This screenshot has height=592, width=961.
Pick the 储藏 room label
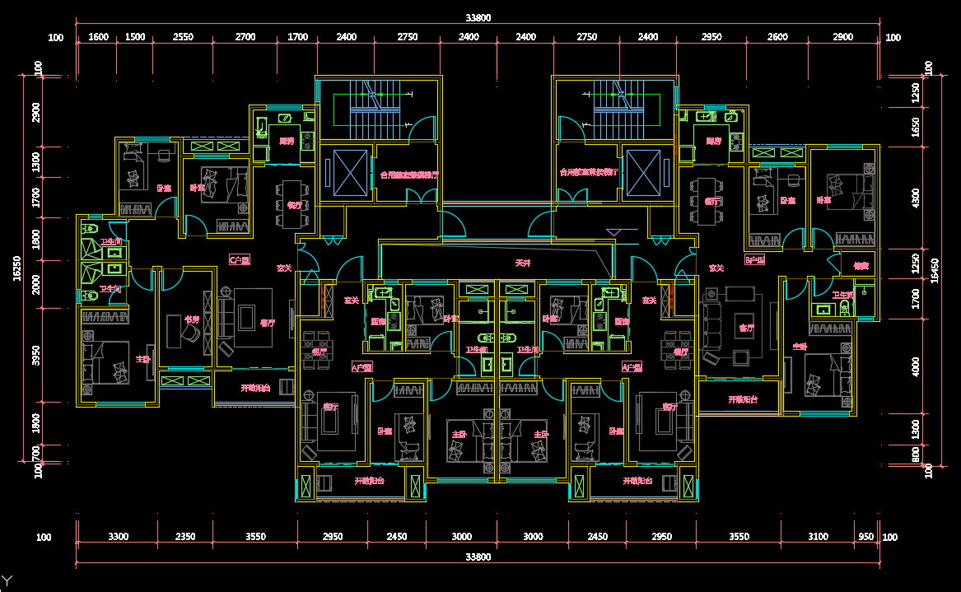pos(861,266)
